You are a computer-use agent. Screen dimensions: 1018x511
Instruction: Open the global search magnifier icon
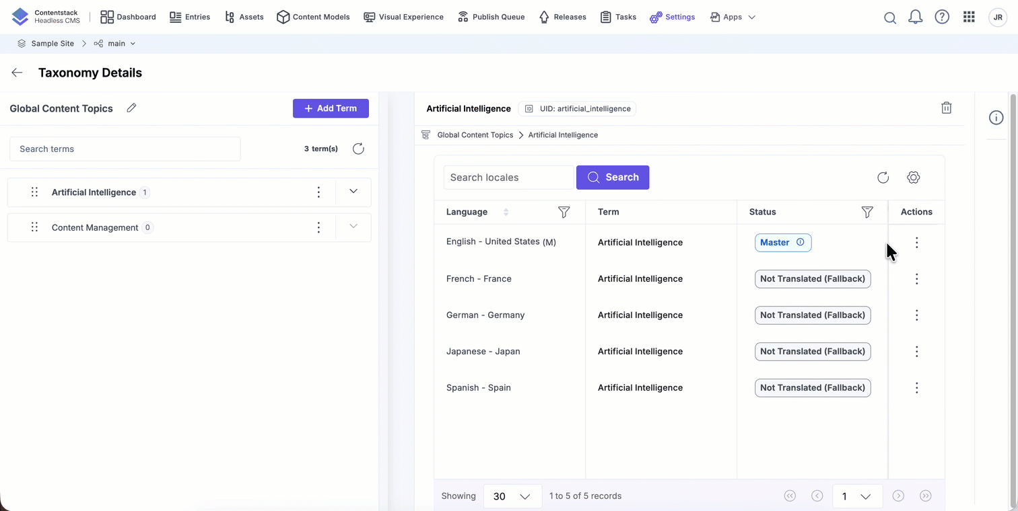[890, 17]
